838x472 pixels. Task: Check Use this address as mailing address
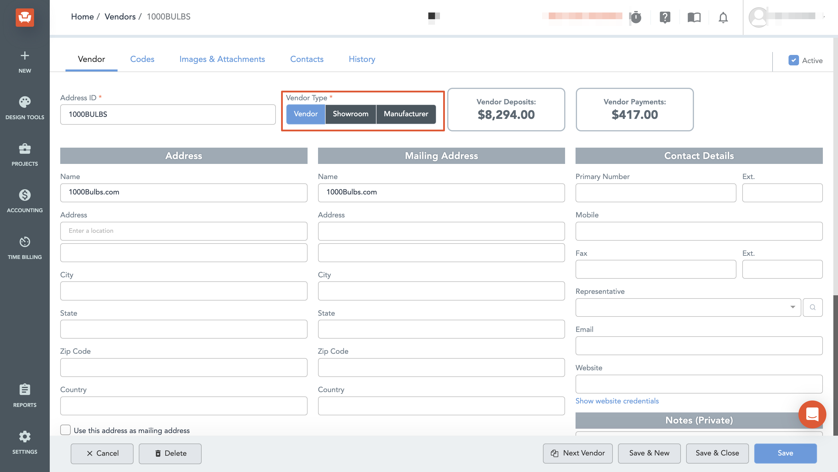65,430
